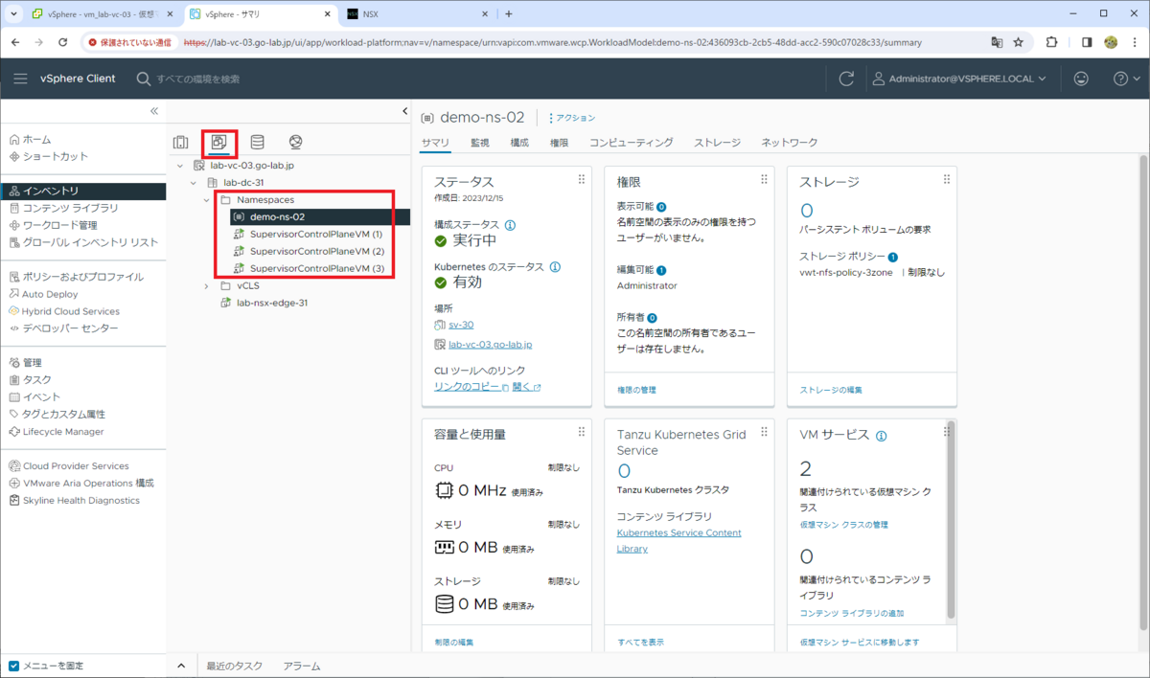This screenshot has width=1150, height=678.
Task: Open Administrator@VSPHERE.LOCAL user menu
Action: point(958,79)
